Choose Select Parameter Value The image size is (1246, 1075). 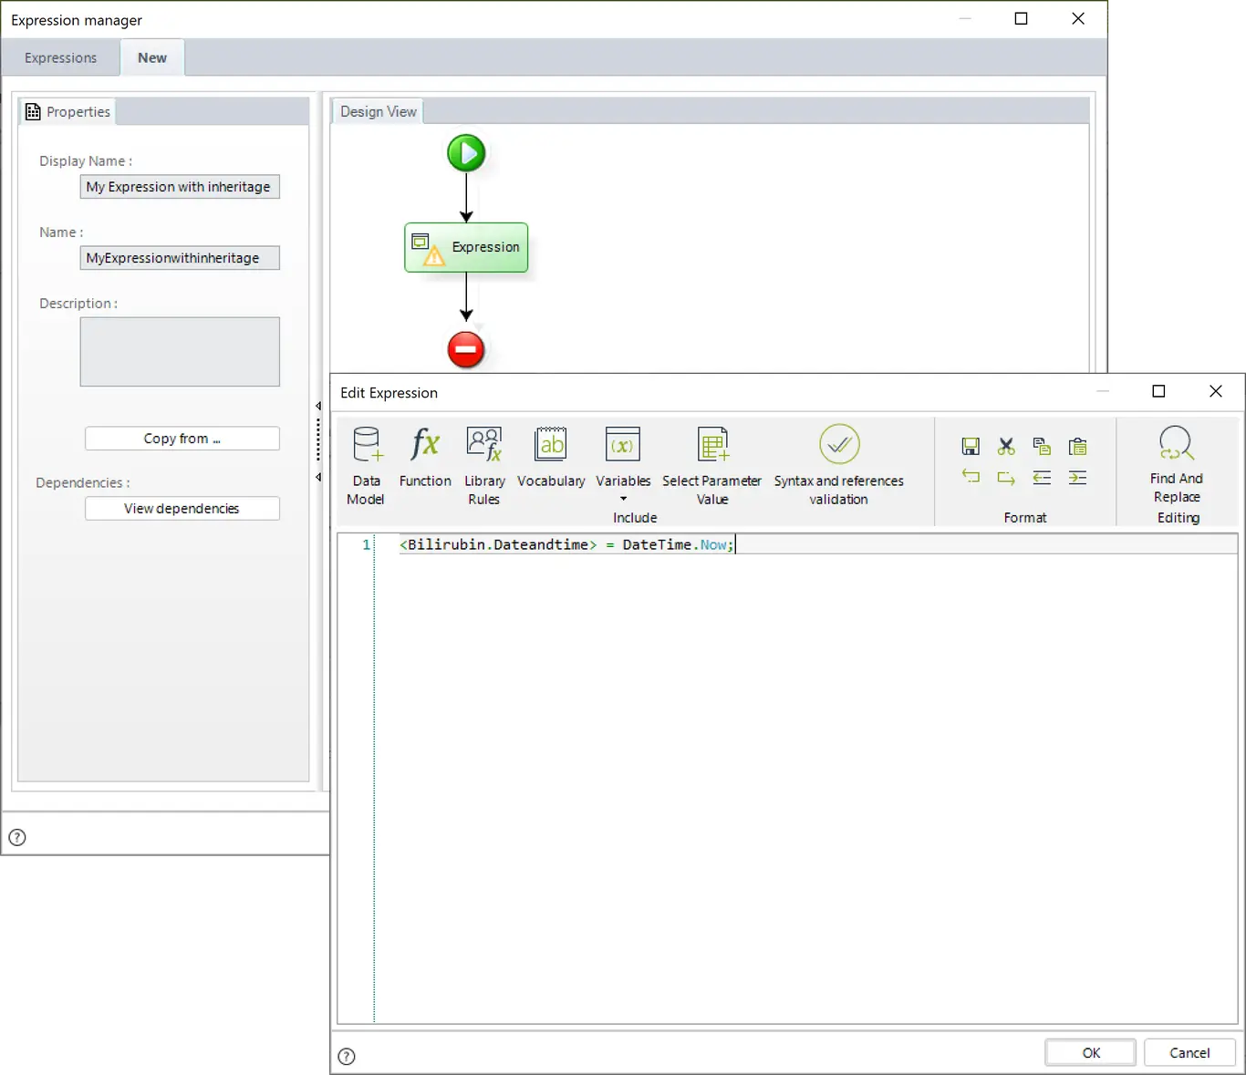(x=711, y=466)
